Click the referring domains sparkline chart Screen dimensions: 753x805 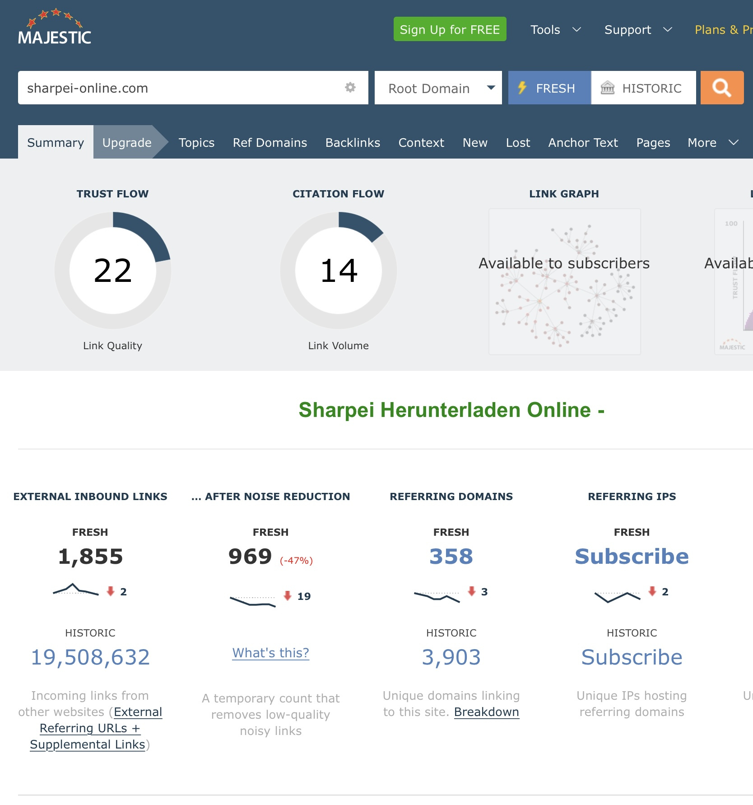pos(437,597)
